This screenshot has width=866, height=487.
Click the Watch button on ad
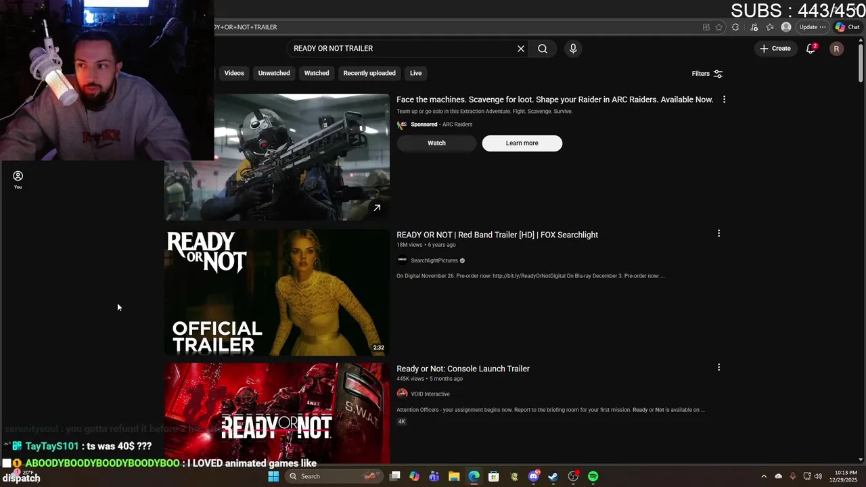point(436,143)
